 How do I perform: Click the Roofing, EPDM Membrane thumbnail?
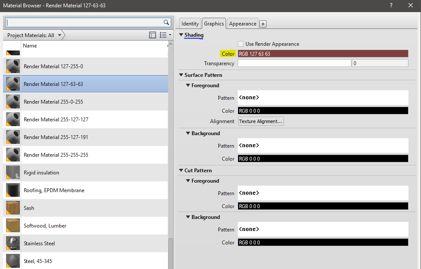point(13,190)
